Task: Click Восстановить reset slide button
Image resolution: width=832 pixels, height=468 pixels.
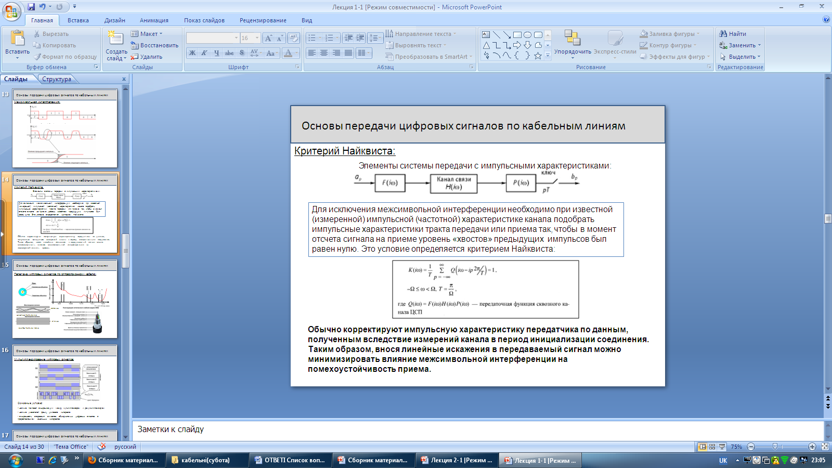Action: 154,45
